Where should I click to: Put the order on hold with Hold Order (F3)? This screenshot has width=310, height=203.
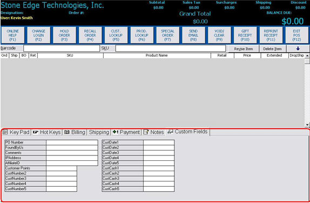point(64,35)
